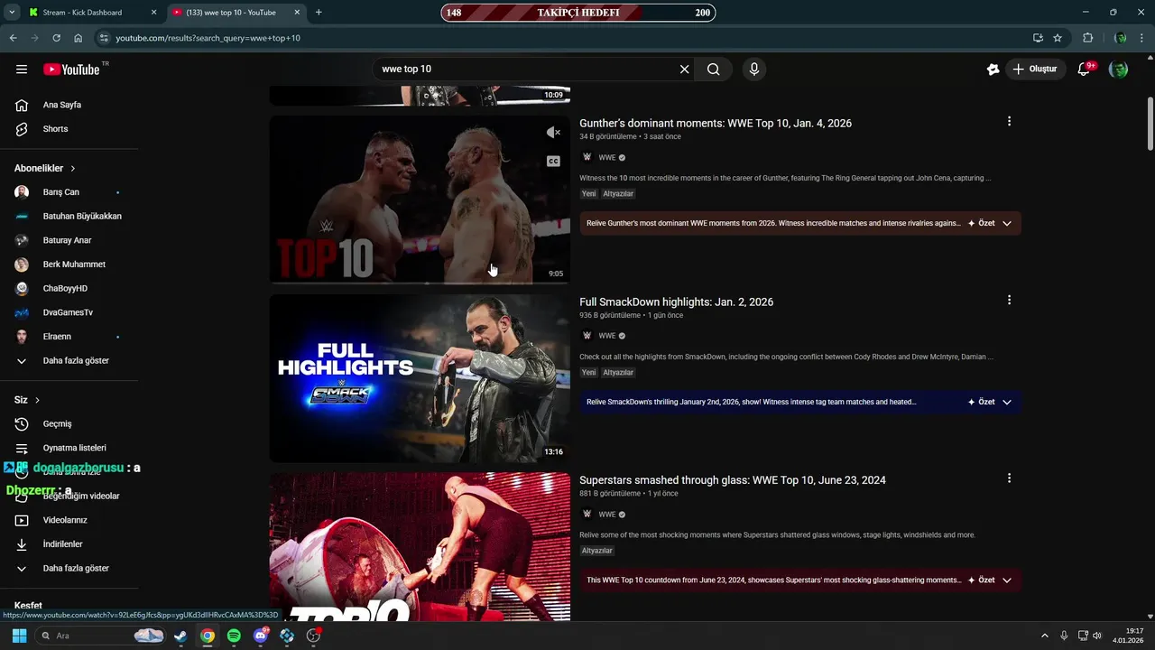This screenshot has height=650, width=1155.
Task: Expand the Siz section
Action: 27,400
